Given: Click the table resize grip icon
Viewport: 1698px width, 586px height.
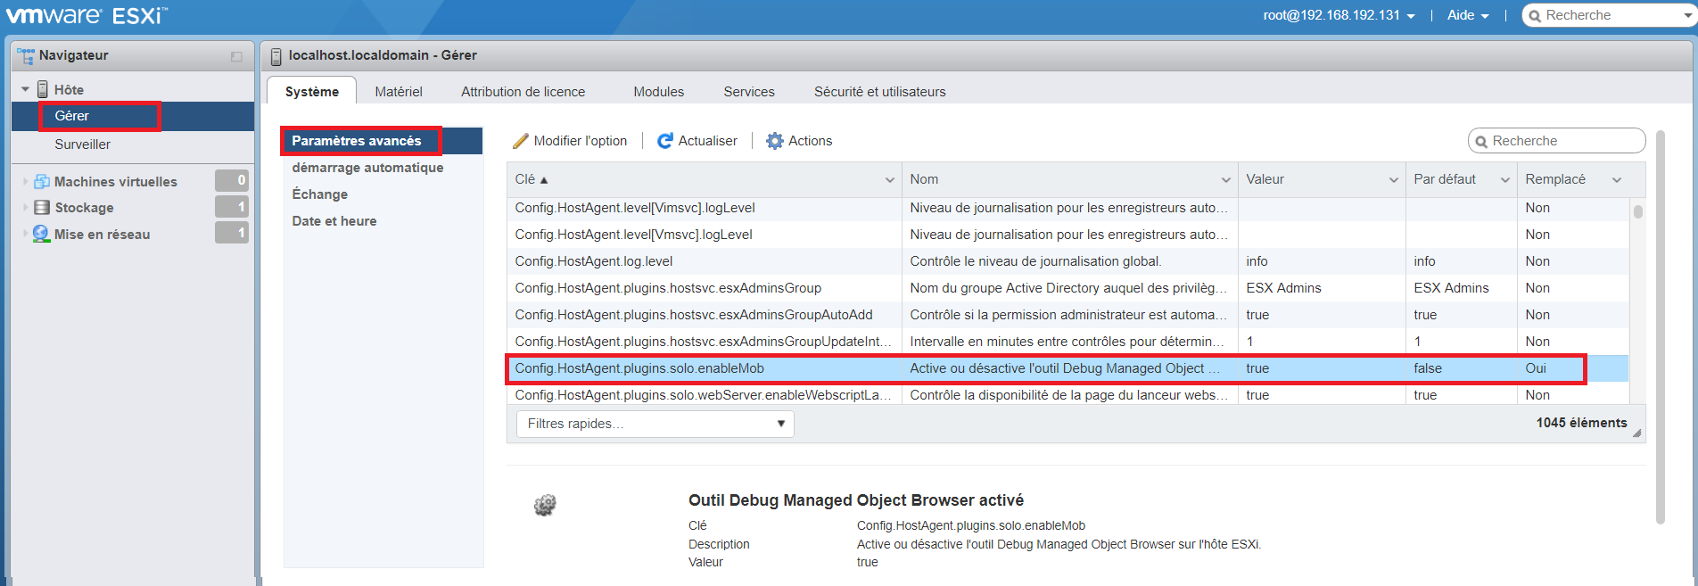Looking at the screenshot, I should (1636, 433).
